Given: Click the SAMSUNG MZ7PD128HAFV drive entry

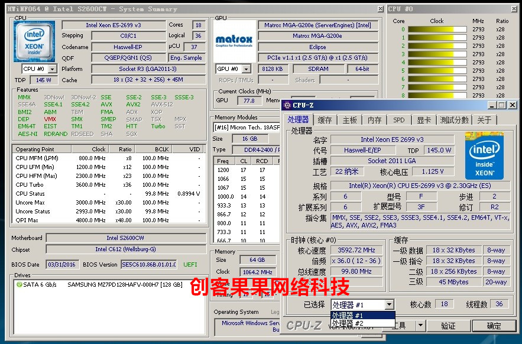Looking at the screenshot, I should click(x=125, y=284).
